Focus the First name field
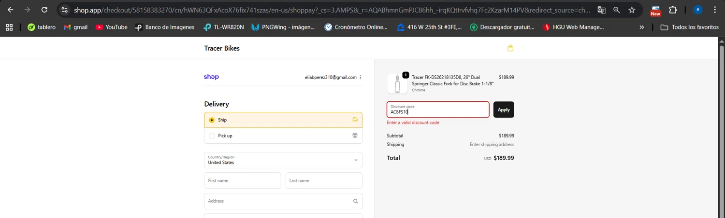Image resolution: width=725 pixels, height=218 pixels. point(243,180)
